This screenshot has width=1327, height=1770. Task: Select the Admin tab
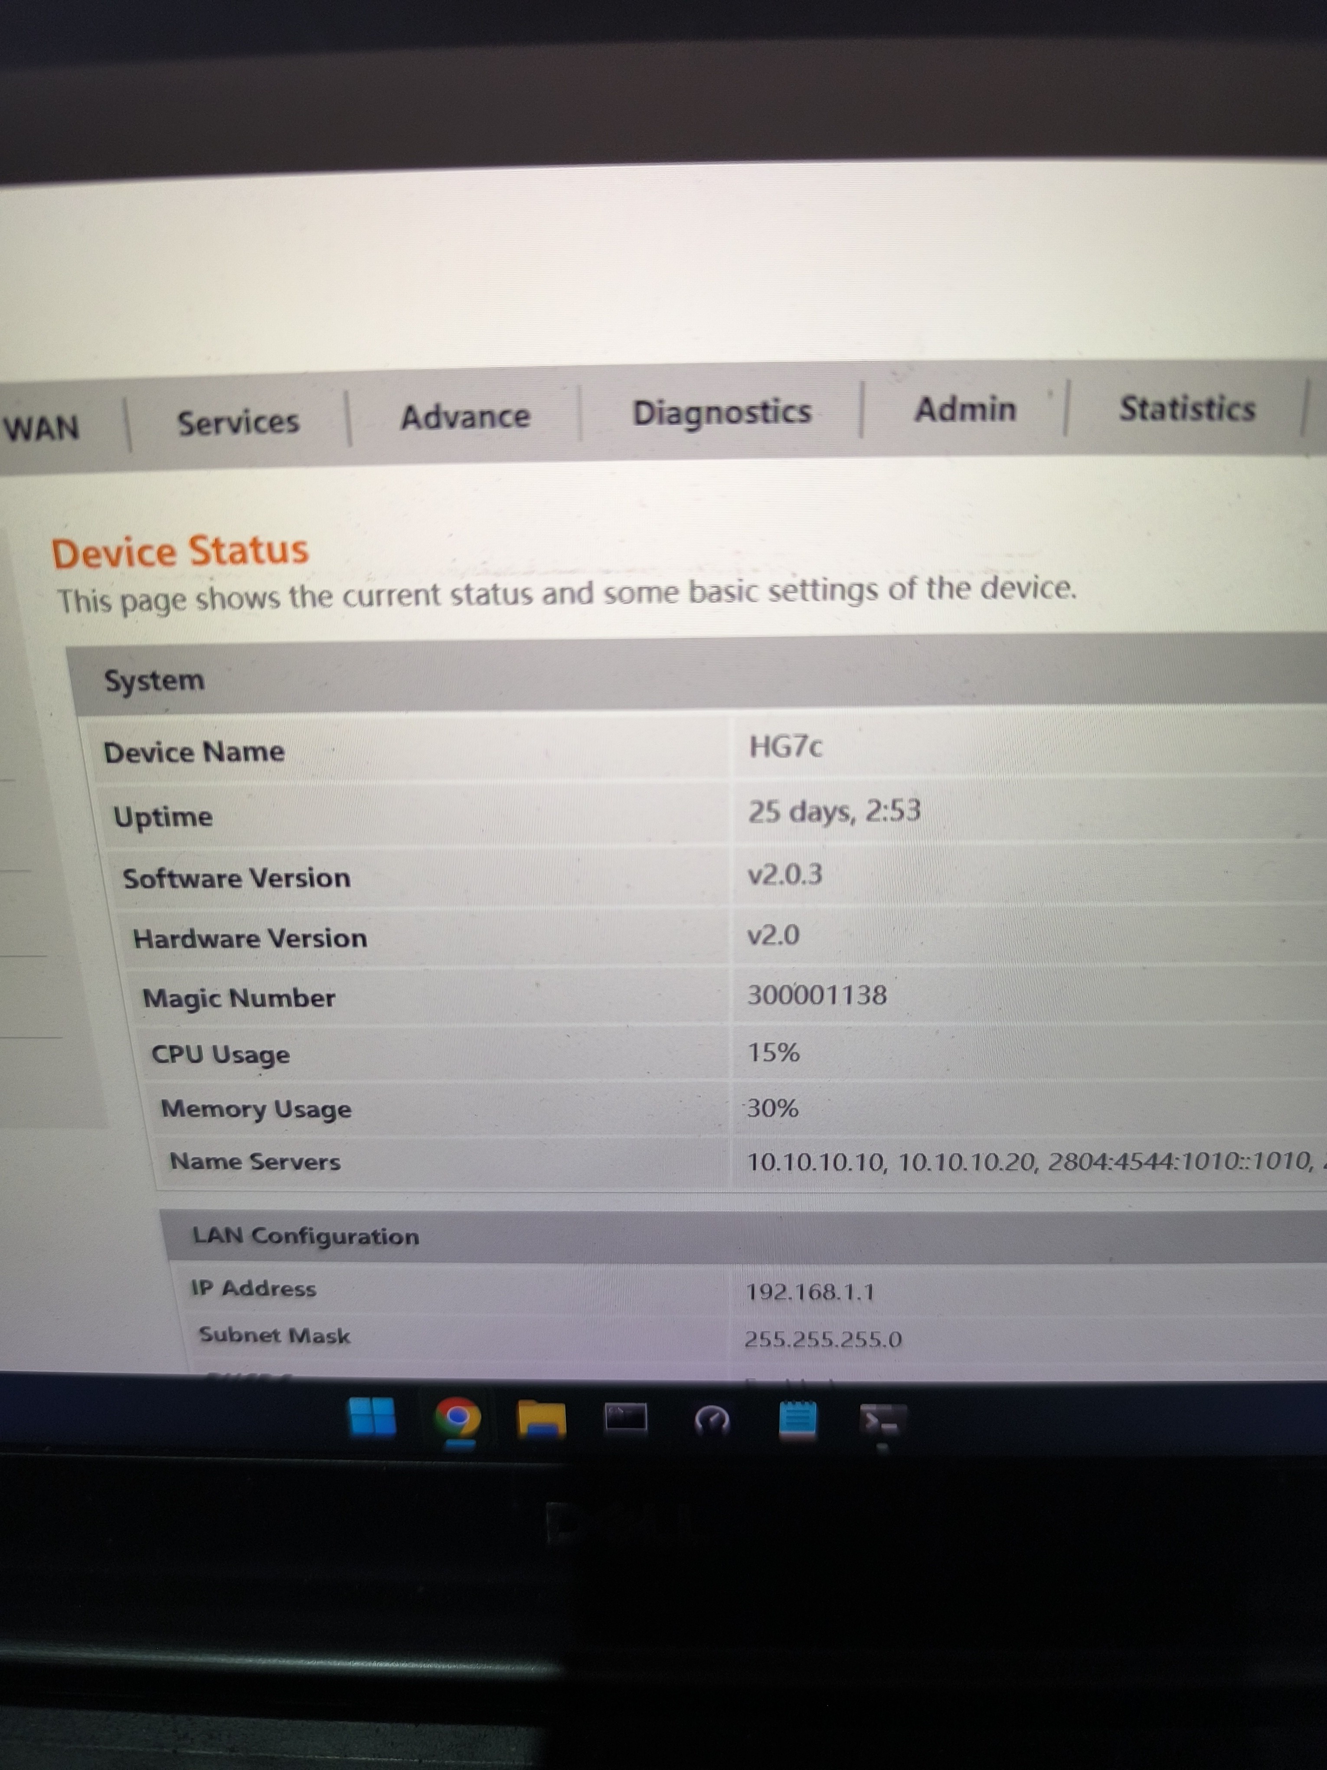click(x=964, y=409)
